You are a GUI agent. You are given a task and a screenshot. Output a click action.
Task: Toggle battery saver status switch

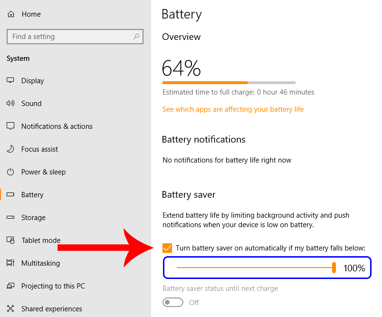(x=173, y=302)
